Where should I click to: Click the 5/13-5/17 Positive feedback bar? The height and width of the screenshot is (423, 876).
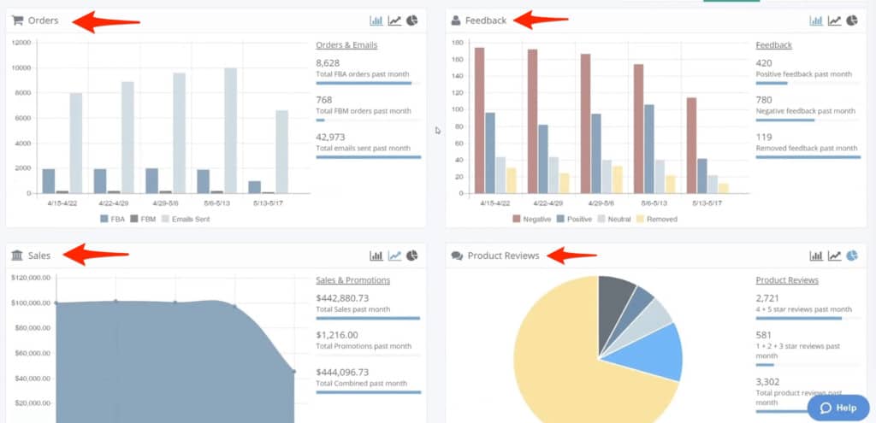(x=701, y=176)
